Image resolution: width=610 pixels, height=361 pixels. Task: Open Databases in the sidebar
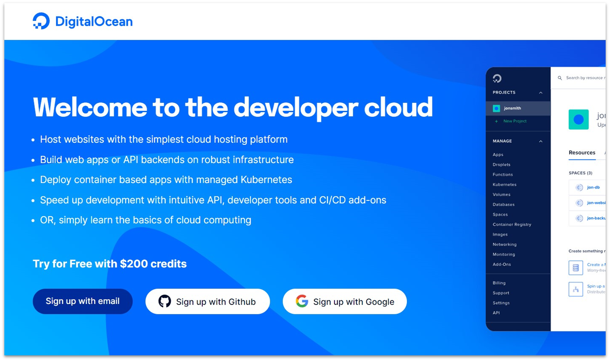tap(504, 204)
